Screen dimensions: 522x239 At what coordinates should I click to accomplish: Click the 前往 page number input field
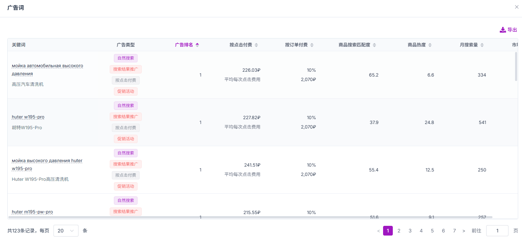[497, 231]
